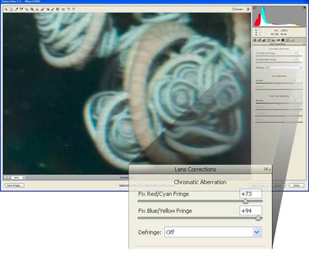
Task: Switch to the Presets tab
Action: (x=287, y=40)
